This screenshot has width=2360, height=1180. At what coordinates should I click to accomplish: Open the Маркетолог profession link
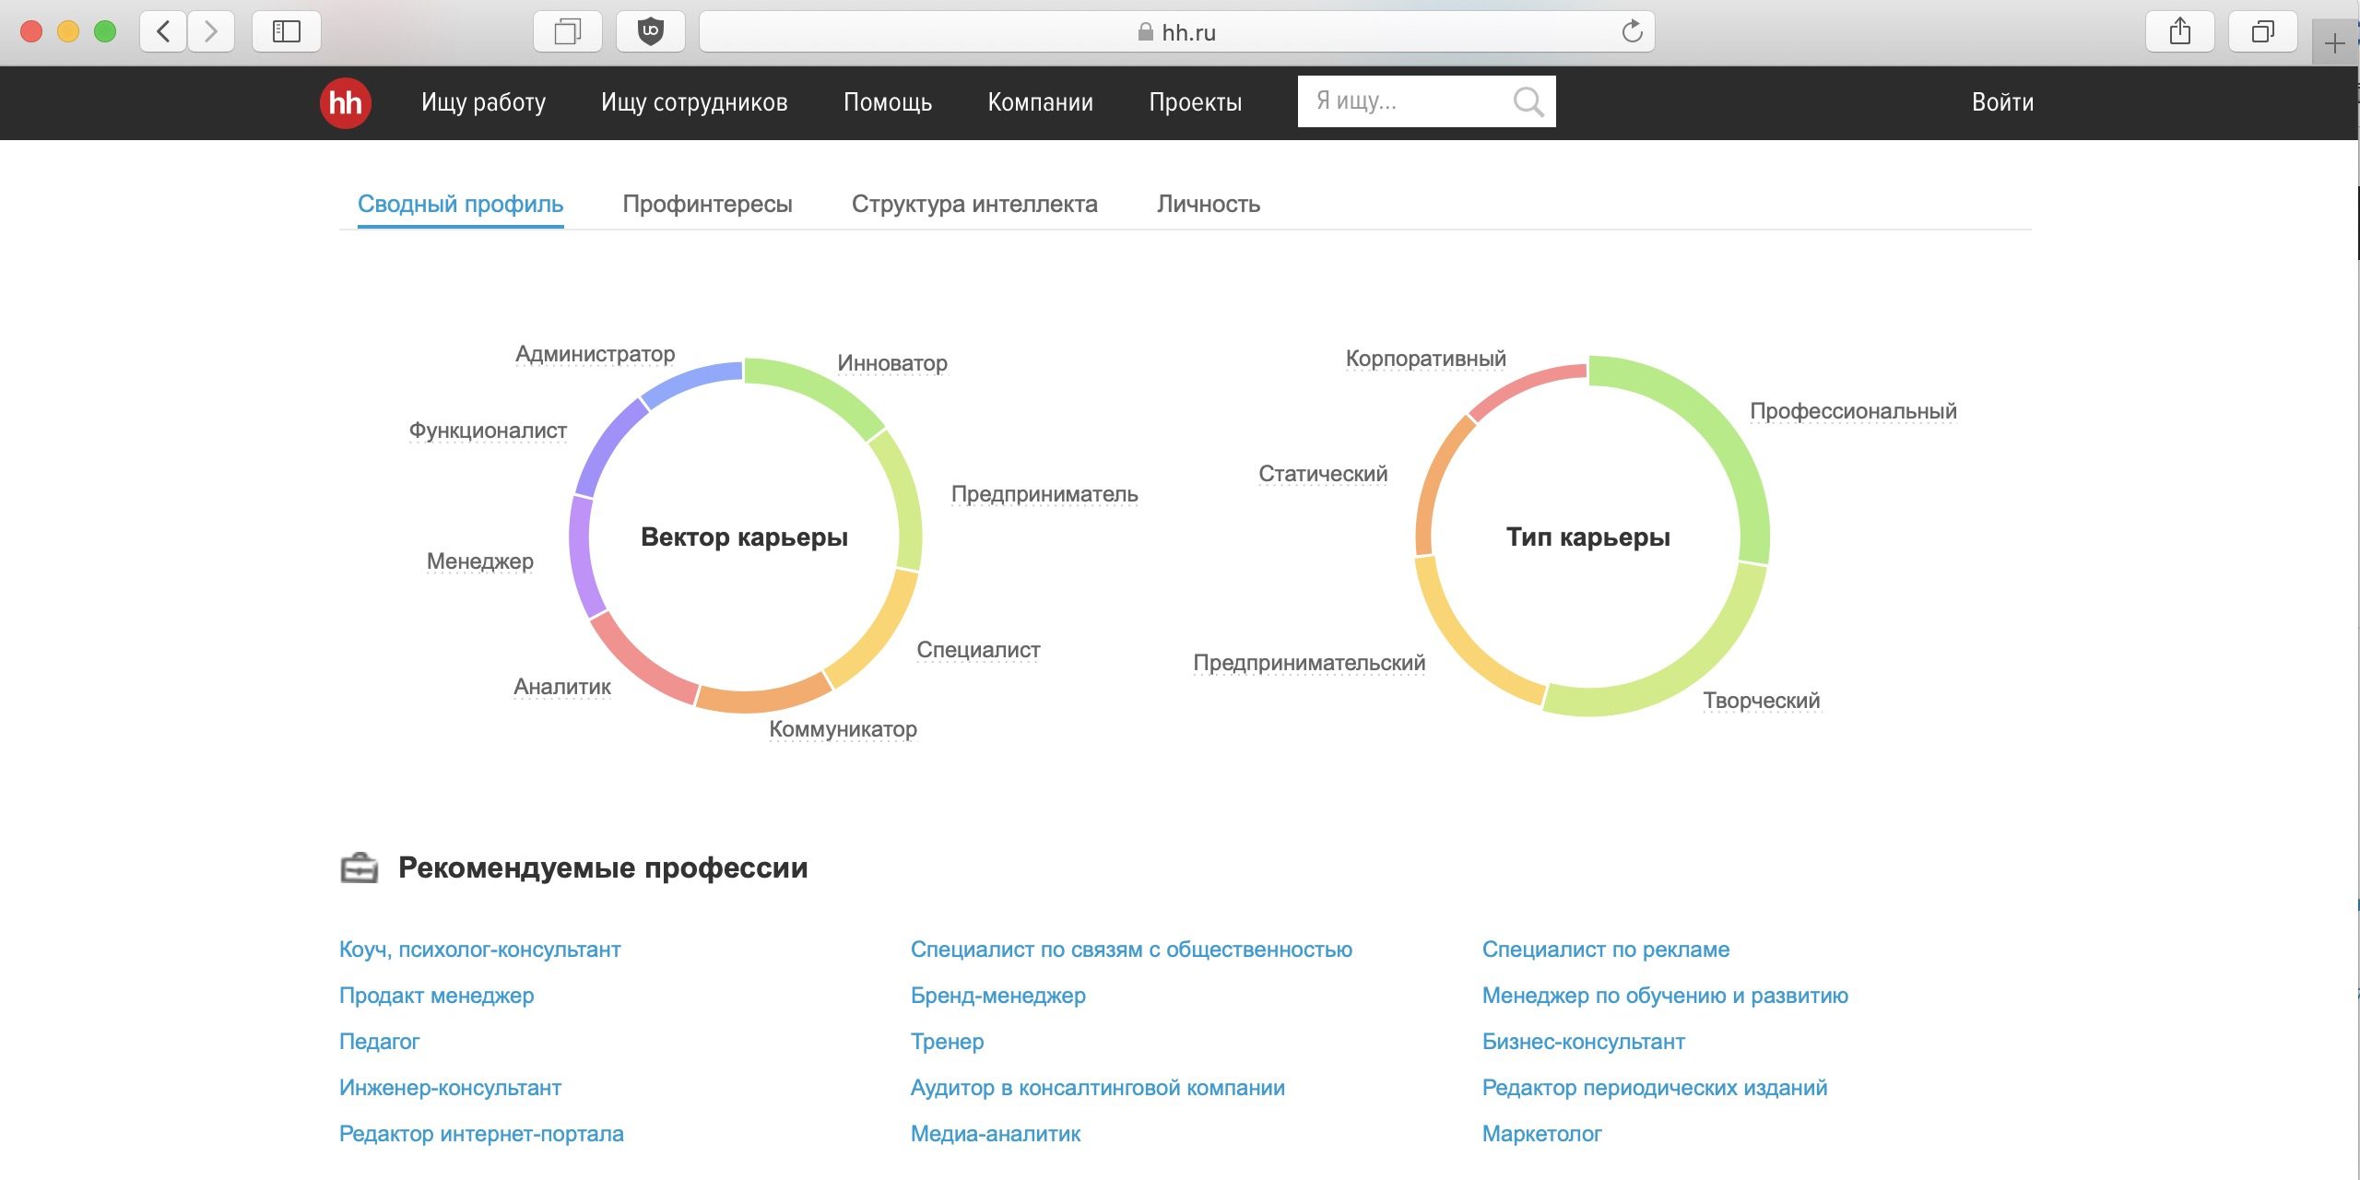(x=1541, y=1134)
